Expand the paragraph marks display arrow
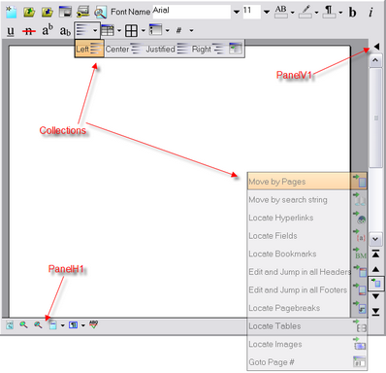Screen dimensions: 386x373 tap(83, 325)
